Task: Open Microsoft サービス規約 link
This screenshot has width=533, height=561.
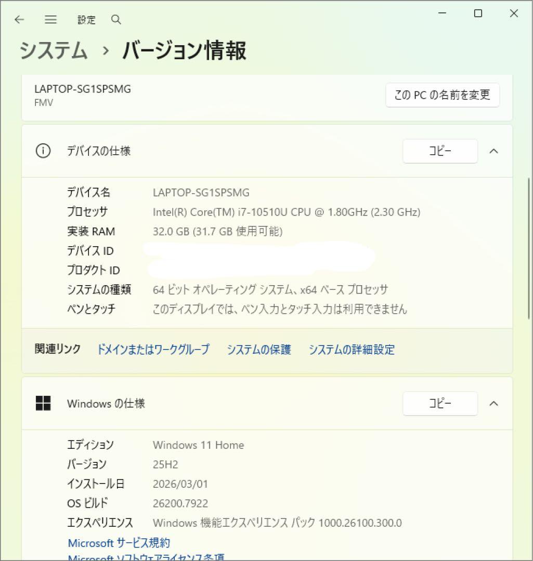Action: pyautogui.click(x=119, y=543)
